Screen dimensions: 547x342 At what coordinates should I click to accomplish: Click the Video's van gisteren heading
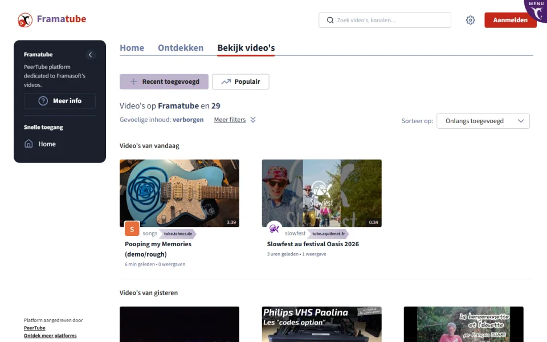pyautogui.click(x=149, y=293)
